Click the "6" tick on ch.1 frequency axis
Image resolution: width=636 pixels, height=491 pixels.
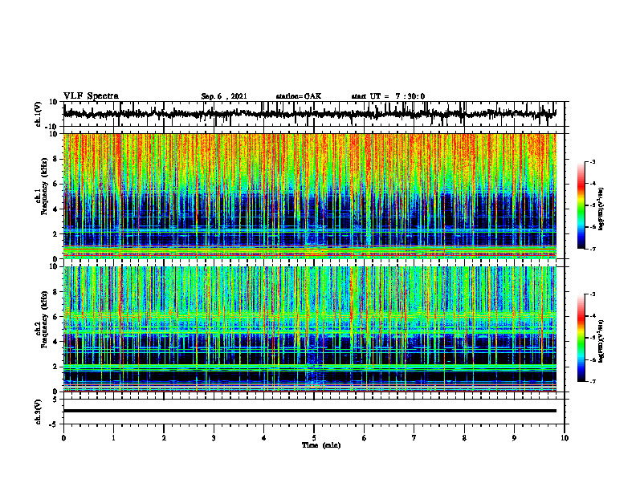point(55,184)
